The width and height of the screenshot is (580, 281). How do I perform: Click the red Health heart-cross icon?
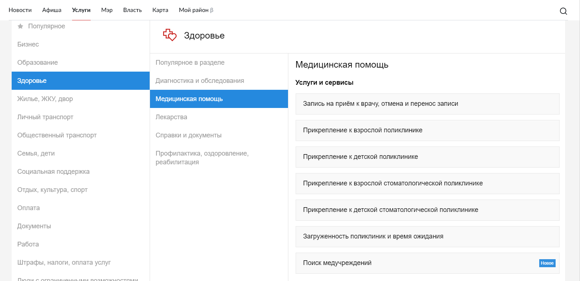[170, 35]
